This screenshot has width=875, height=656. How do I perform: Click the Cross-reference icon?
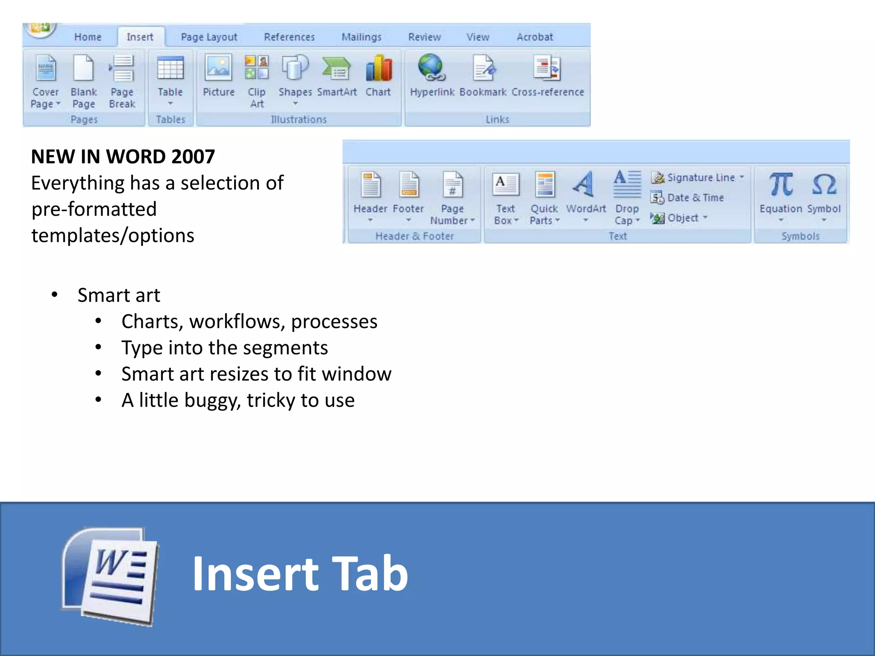pyautogui.click(x=547, y=68)
